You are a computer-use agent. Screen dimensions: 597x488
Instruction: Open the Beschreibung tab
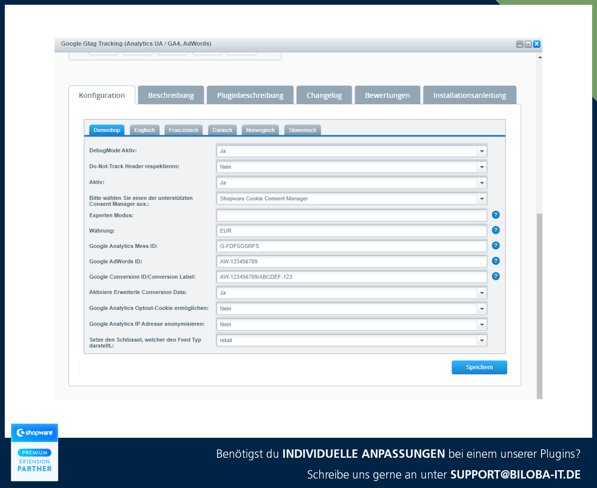click(171, 95)
